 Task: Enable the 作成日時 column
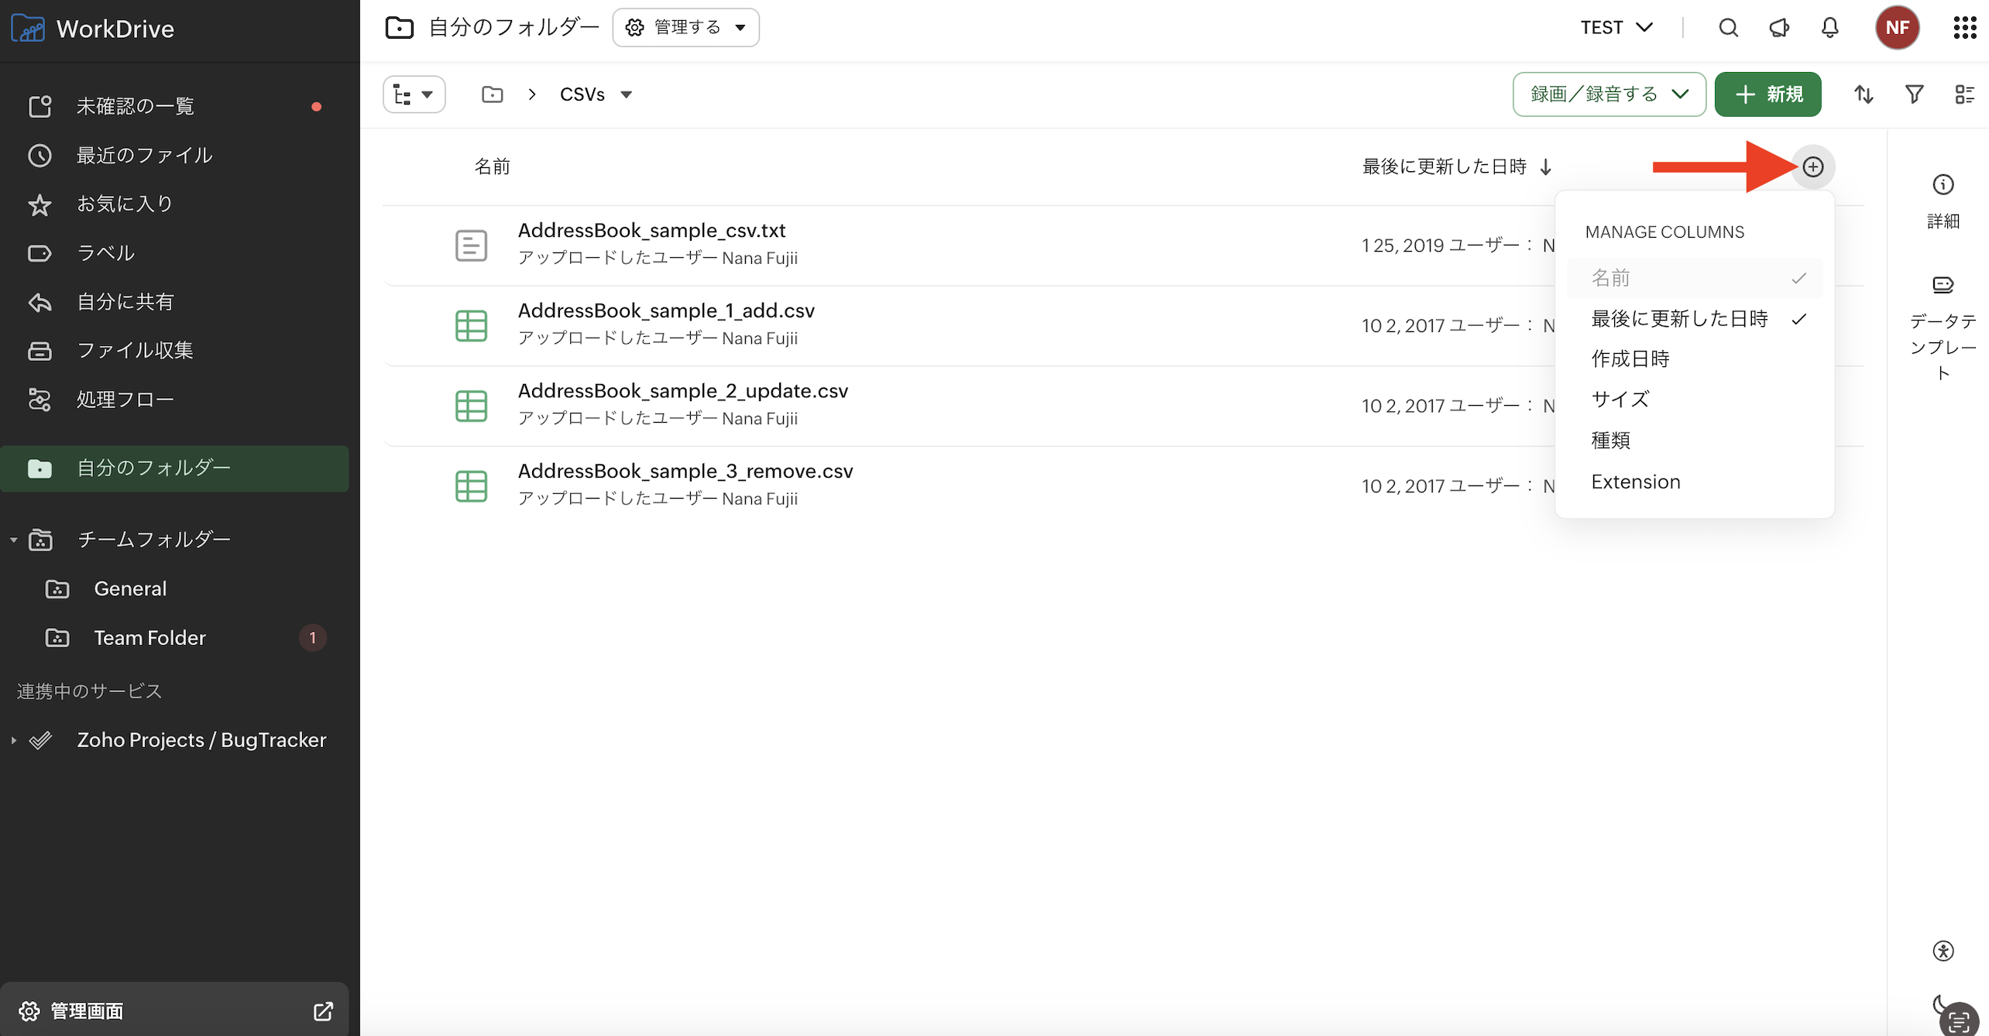(x=1630, y=358)
